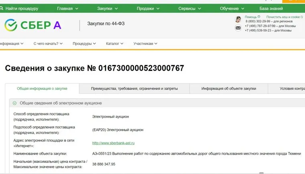Open the Процедуры submenu
This screenshot has height=174, width=305.
click(84, 44)
